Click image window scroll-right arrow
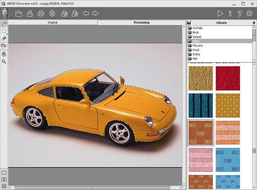 [180, 188]
